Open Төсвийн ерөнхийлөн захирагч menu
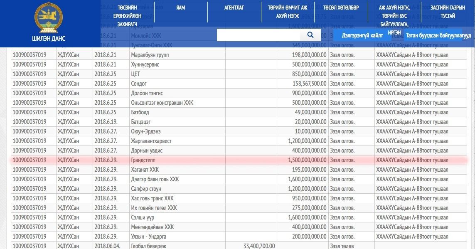 (x=127, y=16)
